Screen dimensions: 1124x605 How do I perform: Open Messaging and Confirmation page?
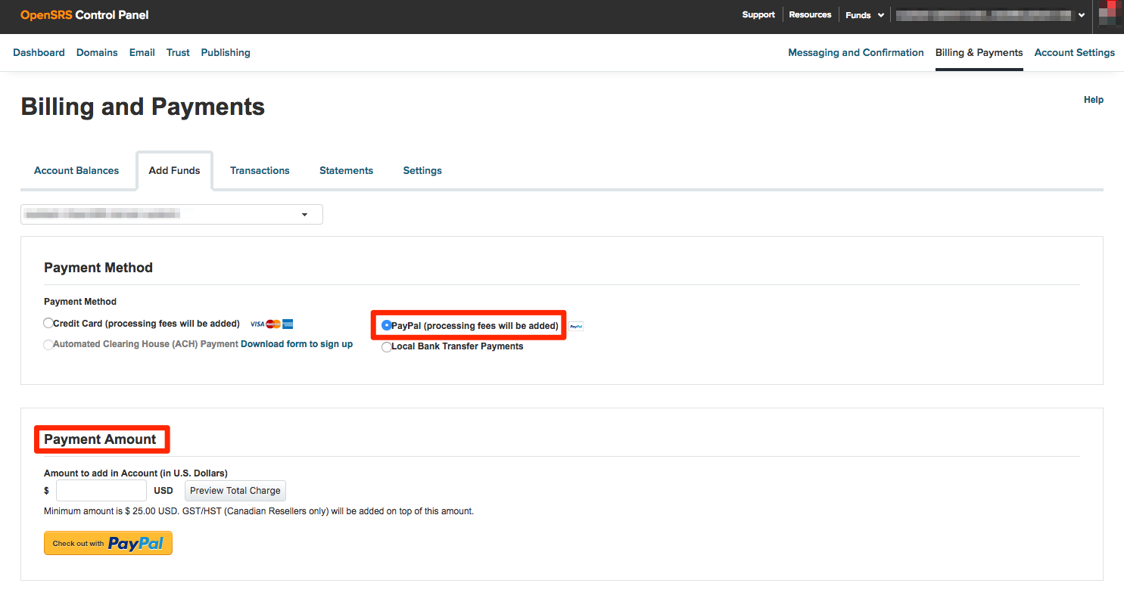coord(856,53)
